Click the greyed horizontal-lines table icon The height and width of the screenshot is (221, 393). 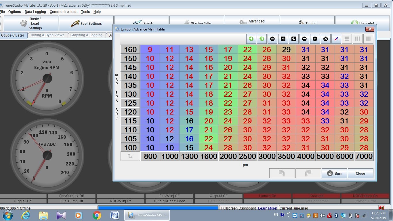(347, 39)
